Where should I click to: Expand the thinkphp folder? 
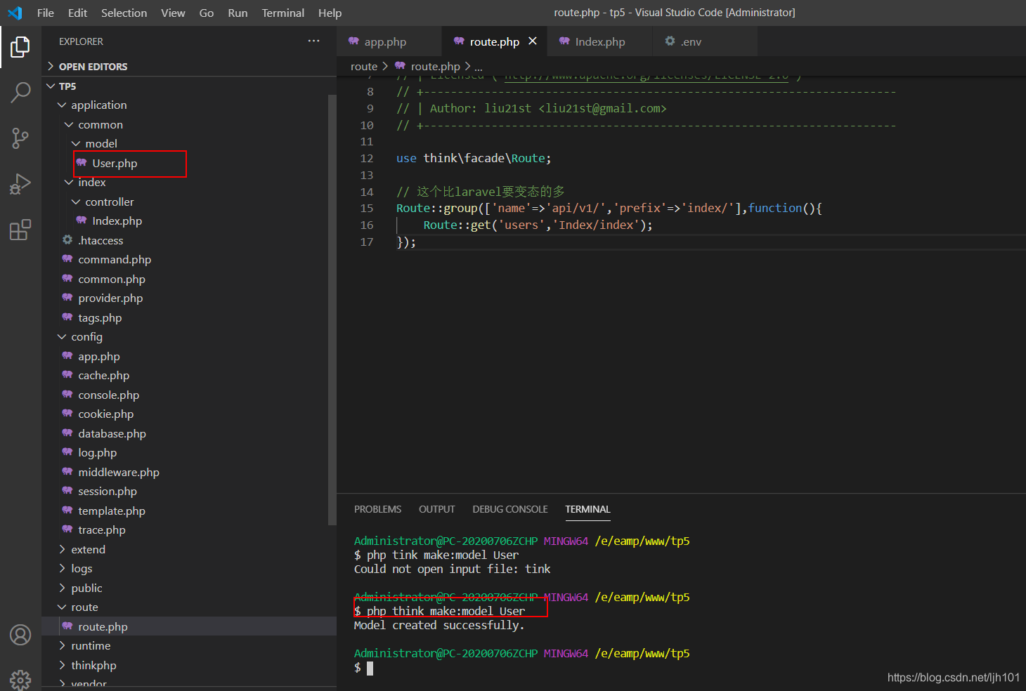coord(93,666)
